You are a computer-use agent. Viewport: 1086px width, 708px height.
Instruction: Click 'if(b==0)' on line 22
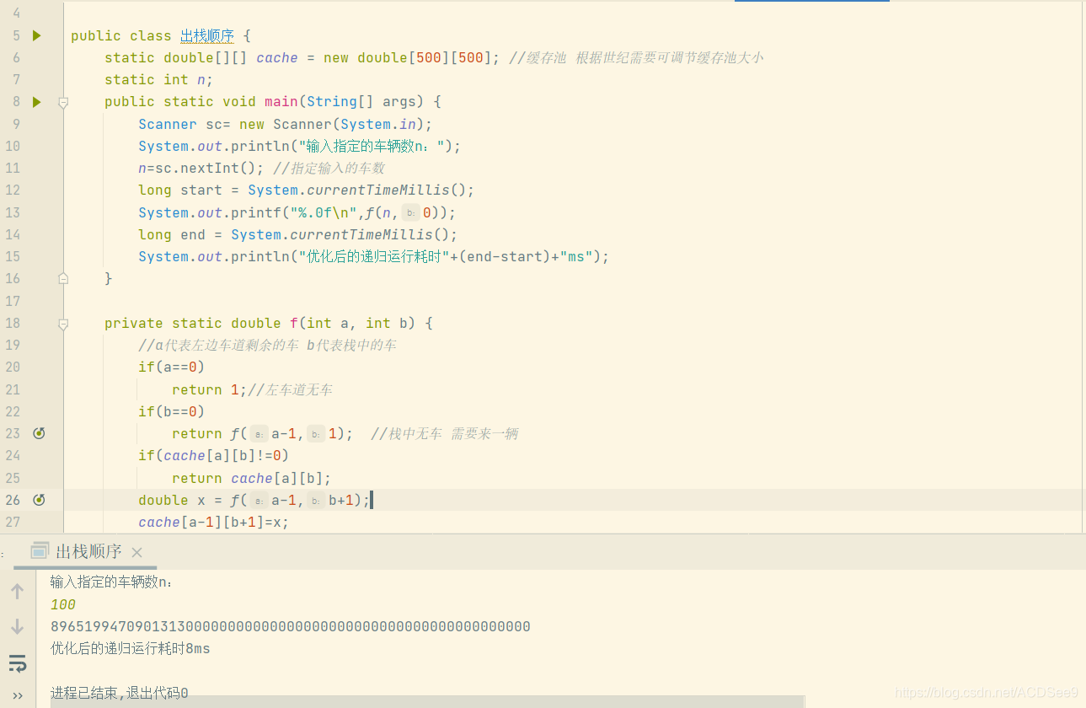tap(172, 411)
